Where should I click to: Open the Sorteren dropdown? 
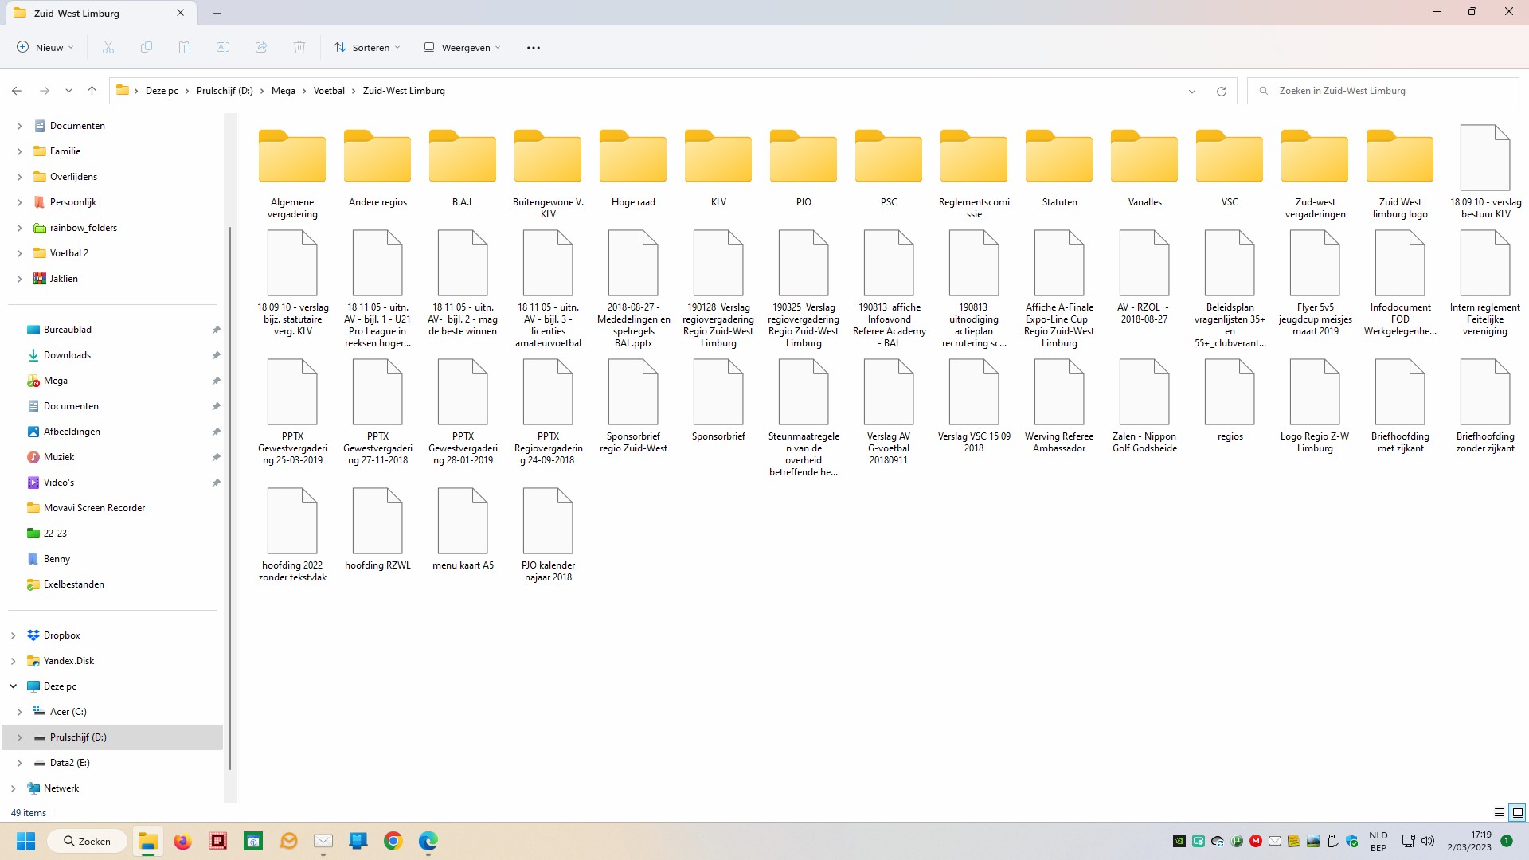tap(367, 47)
